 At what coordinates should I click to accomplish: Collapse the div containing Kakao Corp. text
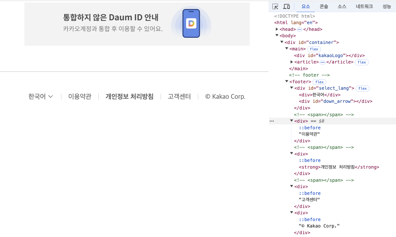click(x=292, y=213)
